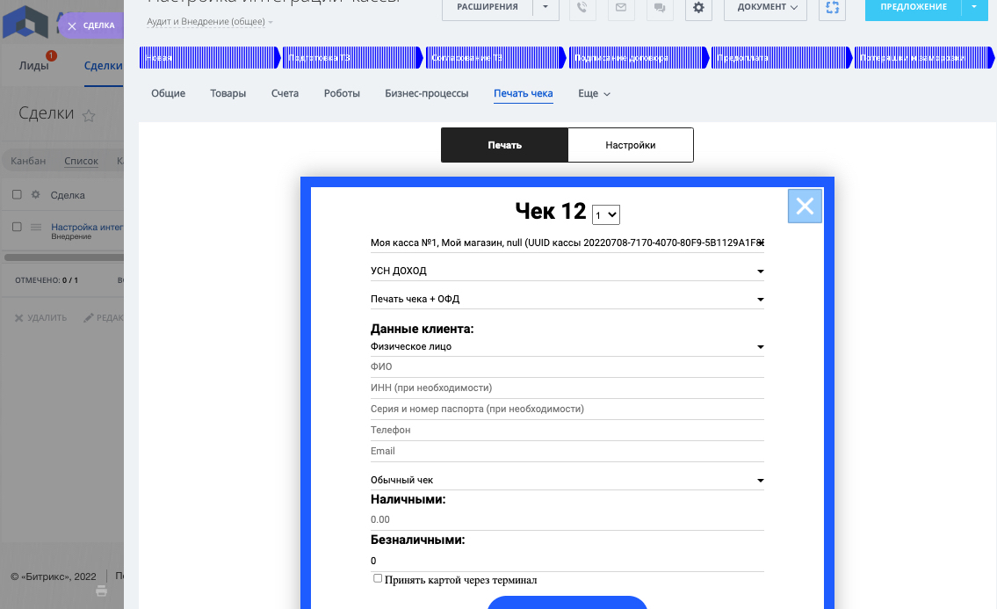
Task: Click the Безналичными amount field
Action: [567, 562]
